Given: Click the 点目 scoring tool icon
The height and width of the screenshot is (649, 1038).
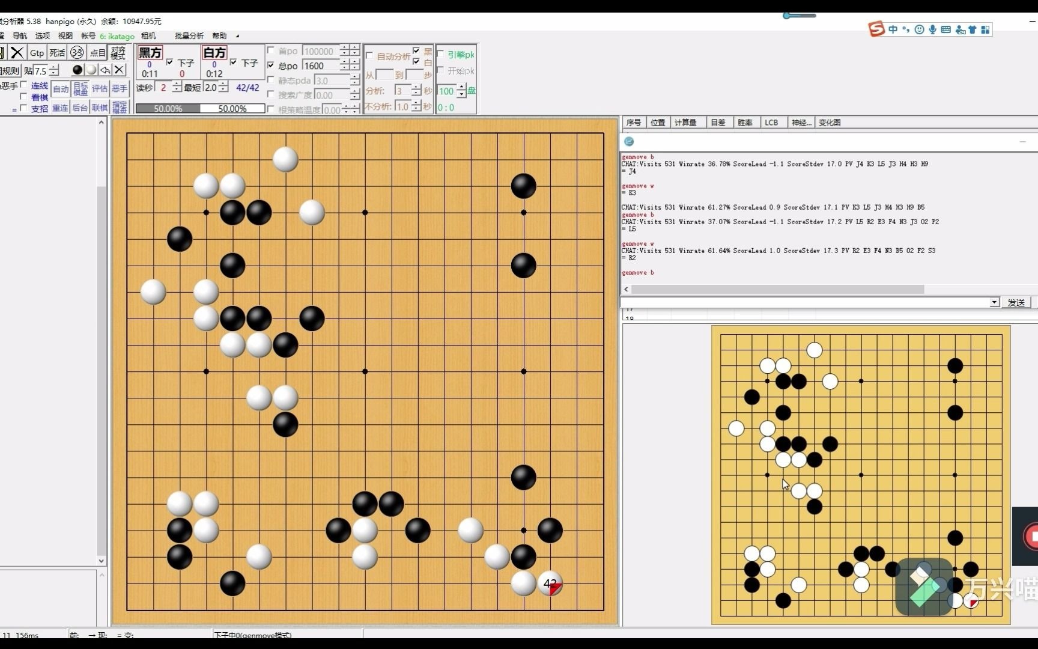Looking at the screenshot, I should (98, 53).
